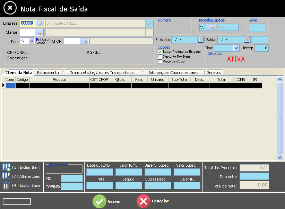
Task: Uncheck Baixar Produto do Estoque
Action: pyautogui.click(x=160, y=52)
